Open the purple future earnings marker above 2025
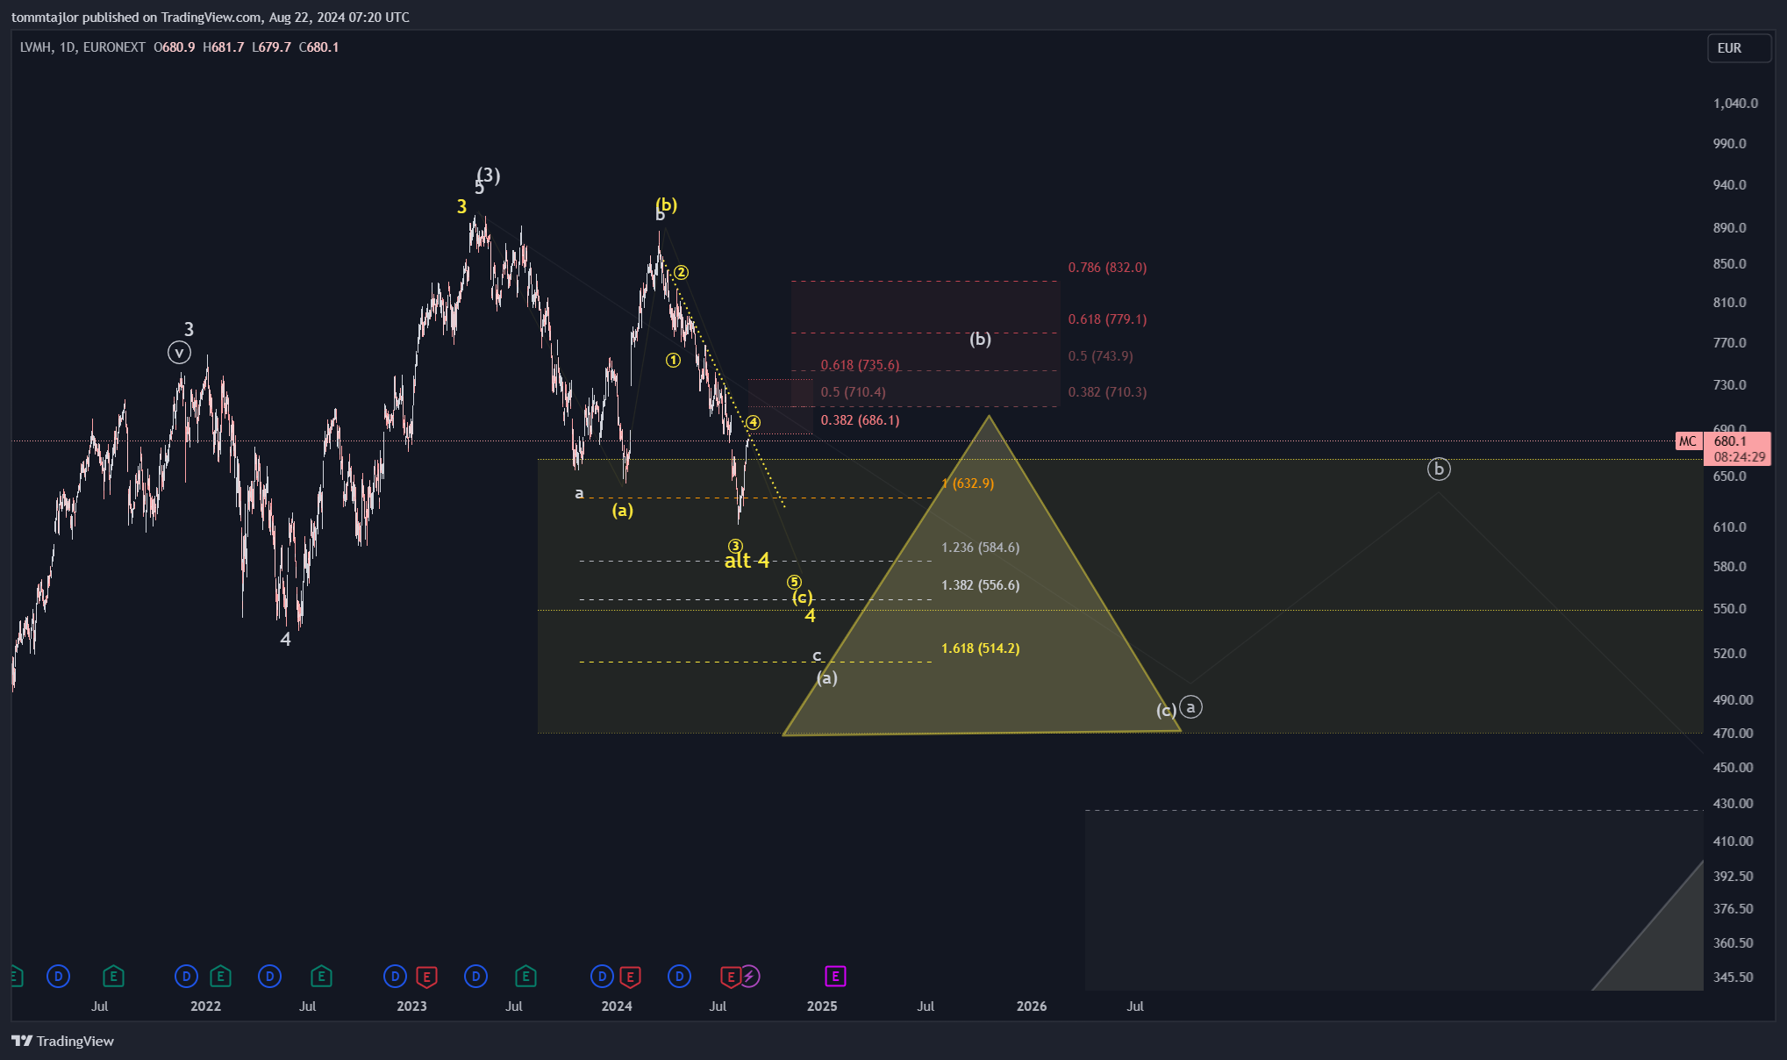The height and width of the screenshot is (1060, 1787). 835,976
